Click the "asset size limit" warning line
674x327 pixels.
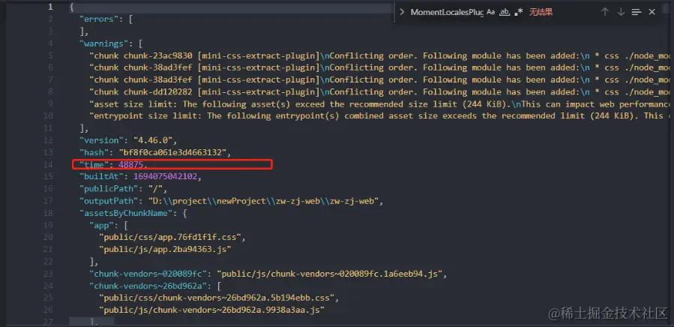[x=379, y=104]
